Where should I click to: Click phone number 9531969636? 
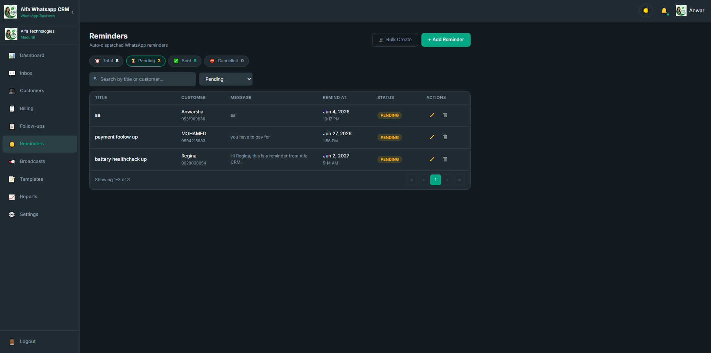[193, 119]
